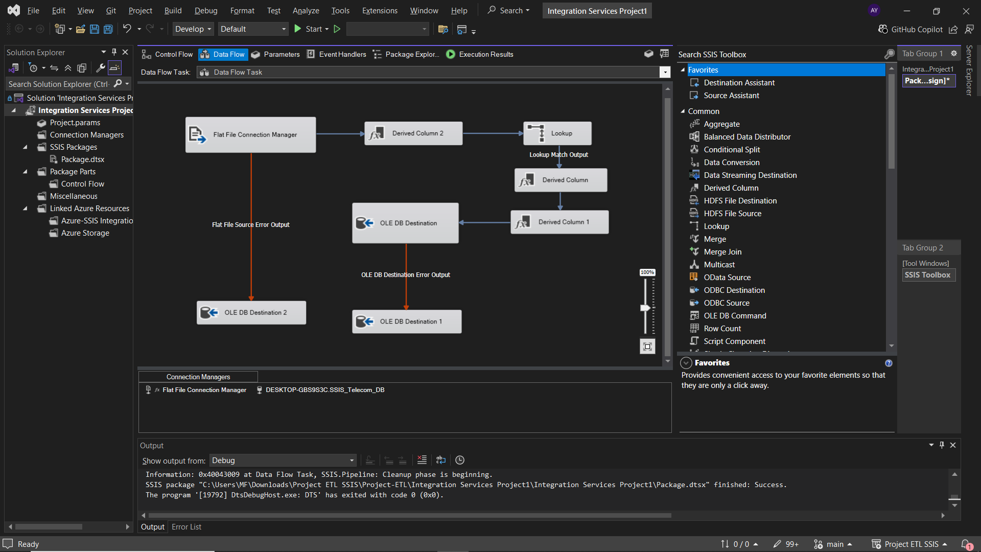Select the Data Conversion component
Viewport: 981px width, 552px height.
(x=731, y=162)
